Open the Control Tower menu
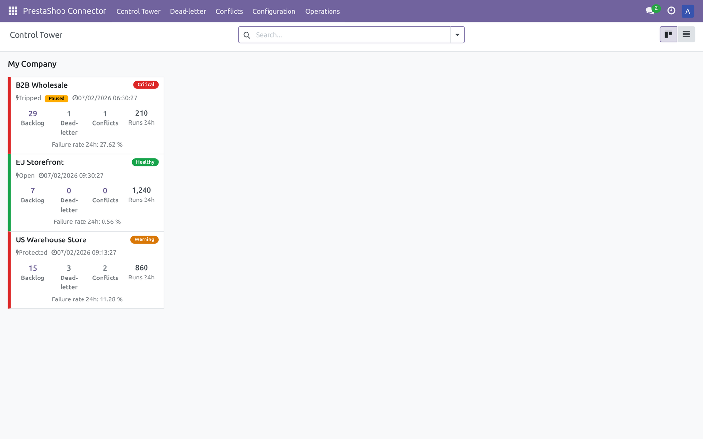Screen dimensions: 703x439 [x=138, y=11]
